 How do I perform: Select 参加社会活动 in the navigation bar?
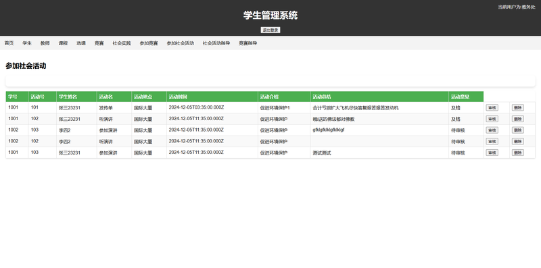click(x=181, y=43)
